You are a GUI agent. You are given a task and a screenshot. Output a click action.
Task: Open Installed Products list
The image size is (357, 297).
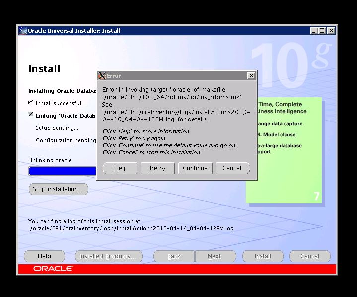point(109,256)
